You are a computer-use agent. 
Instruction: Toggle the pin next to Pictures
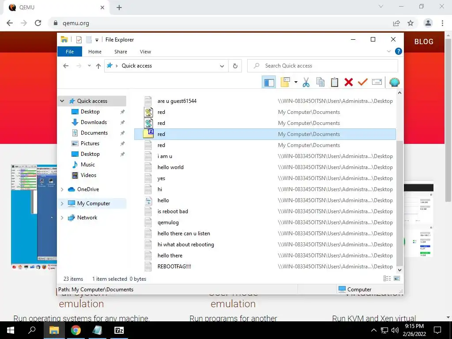point(123,143)
